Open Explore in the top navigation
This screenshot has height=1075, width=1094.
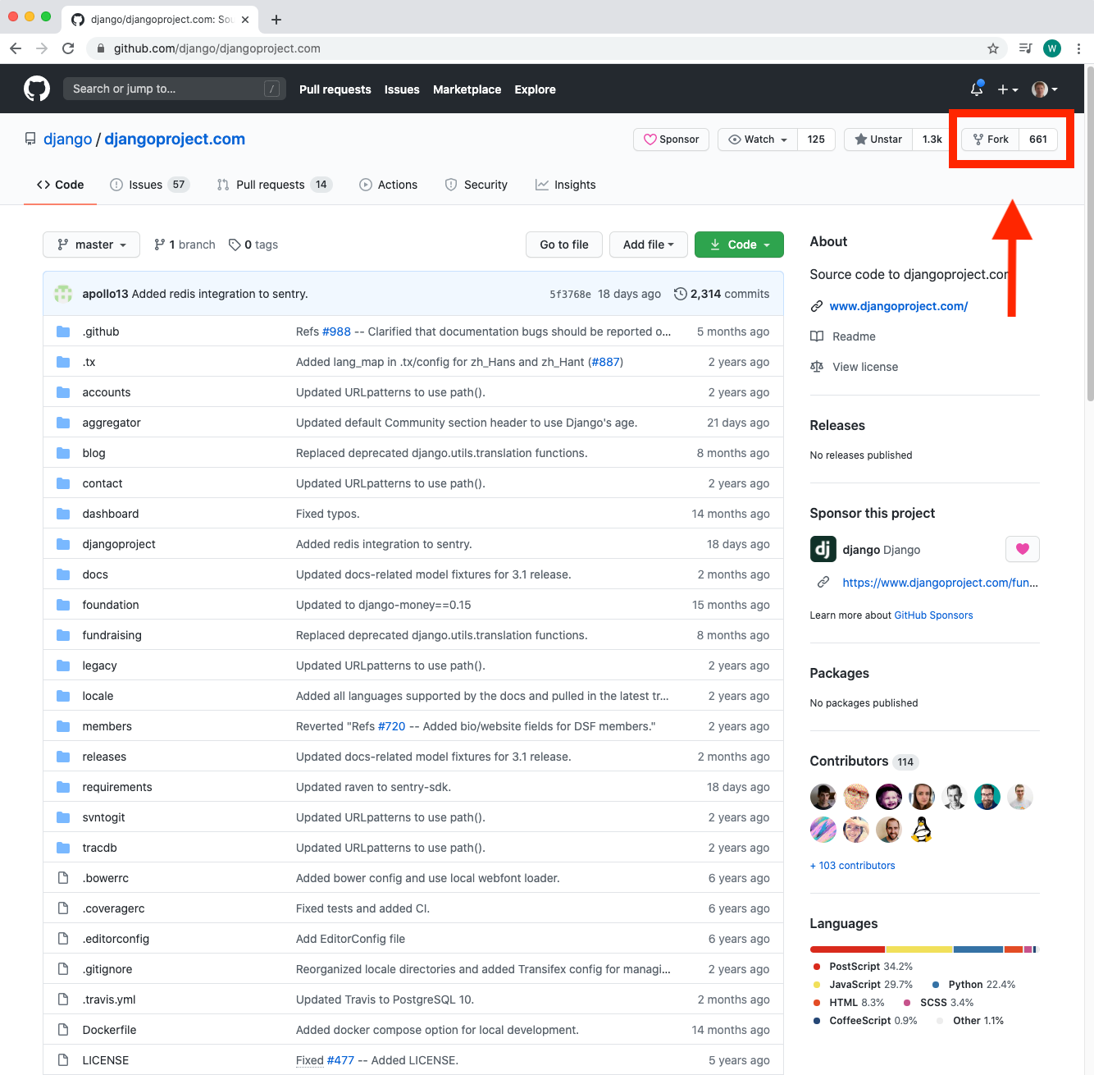click(x=535, y=89)
